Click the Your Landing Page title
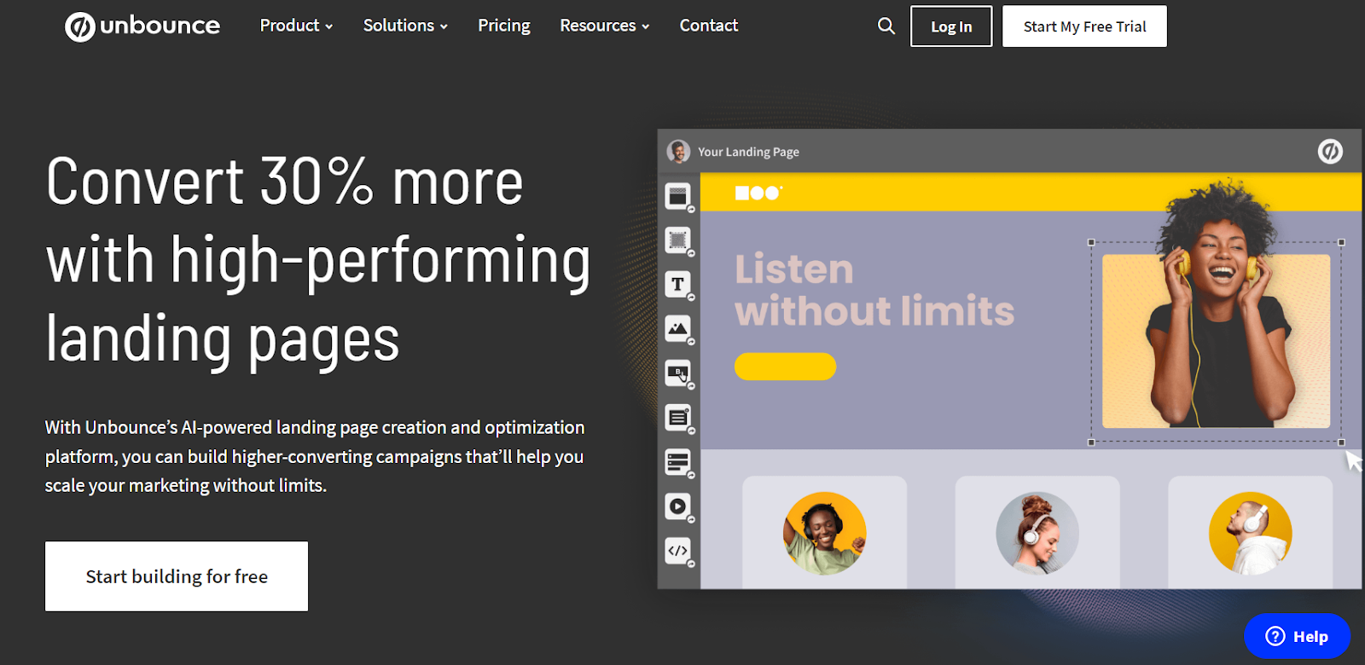1365x665 pixels. pyautogui.click(x=748, y=152)
